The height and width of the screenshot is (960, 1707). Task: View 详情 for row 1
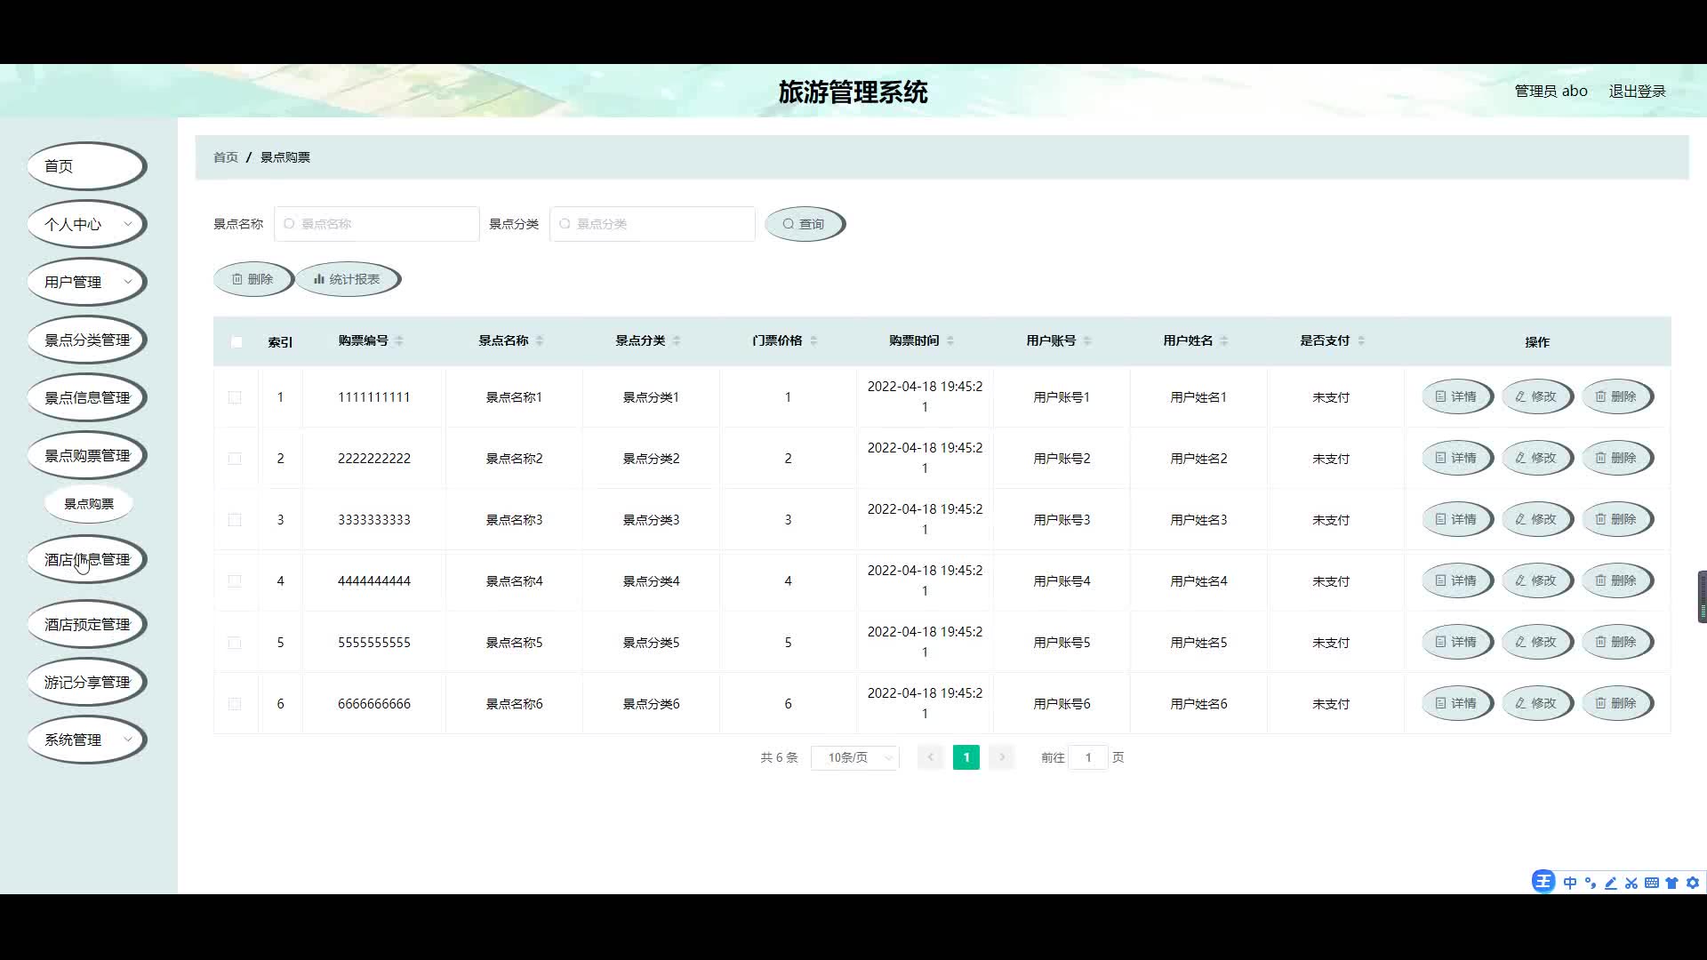[x=1456, y=396]
